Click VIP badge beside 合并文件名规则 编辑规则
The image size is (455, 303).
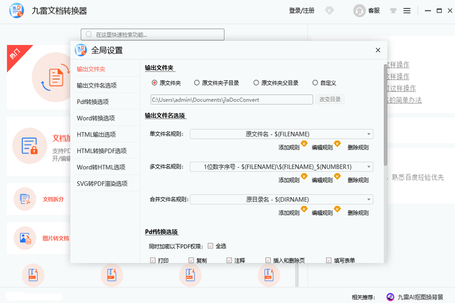click(x=337, y=209)
